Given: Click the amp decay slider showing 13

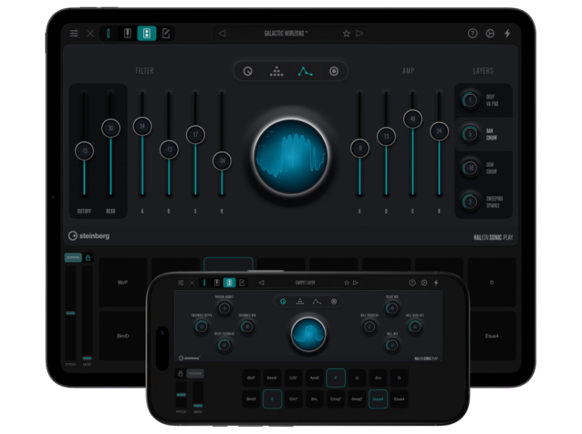Looking at the screenshot, I should [387, 137].
